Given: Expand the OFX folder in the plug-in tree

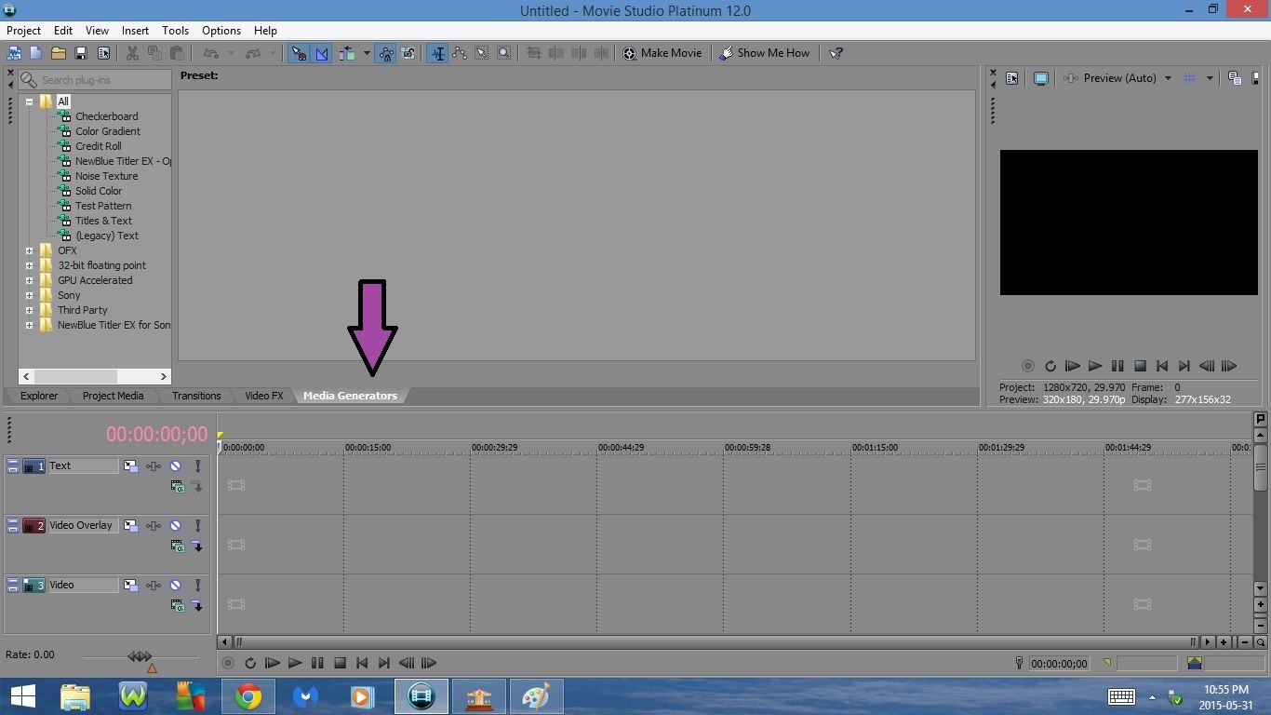Looking at the screenshot, I should click(31, 250).
